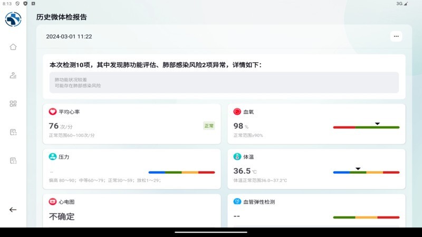Open the lower report list sidebar icon
The image size is (422, 237).
[13, 161]
